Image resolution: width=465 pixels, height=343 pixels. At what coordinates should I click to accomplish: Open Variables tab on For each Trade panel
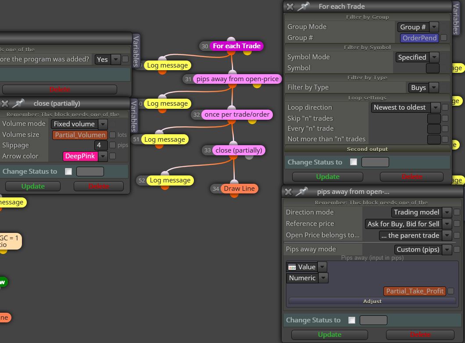point(456,19)
